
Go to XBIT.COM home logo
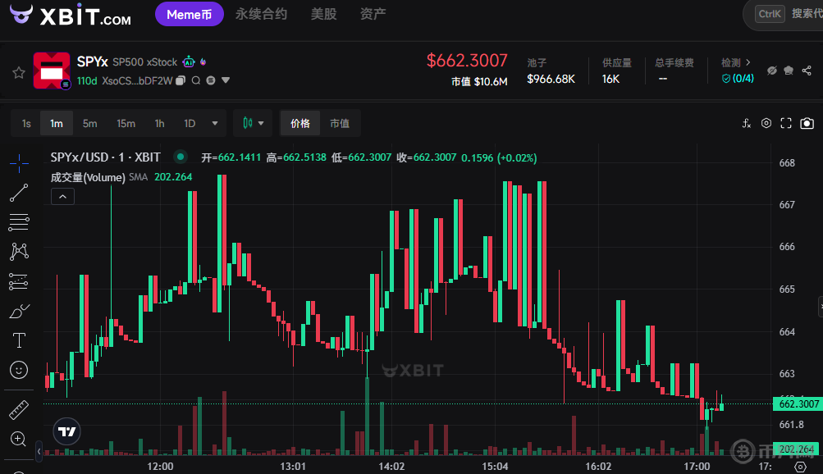[x=71, y=15]
